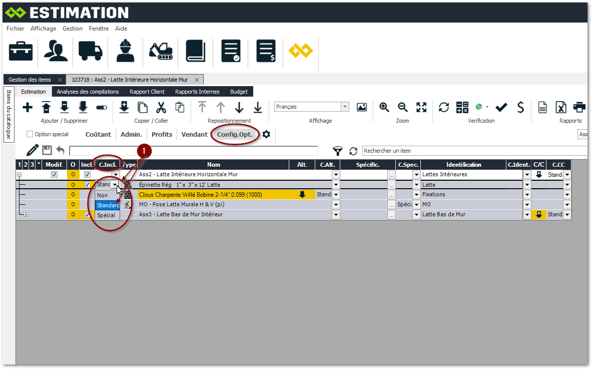Click the Coûtant view button
This screenshot has height=369, width=592.
point(99,134)
